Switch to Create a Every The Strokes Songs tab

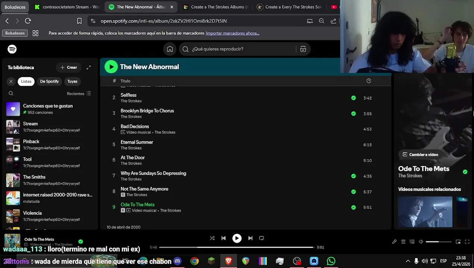coord(290,7)
